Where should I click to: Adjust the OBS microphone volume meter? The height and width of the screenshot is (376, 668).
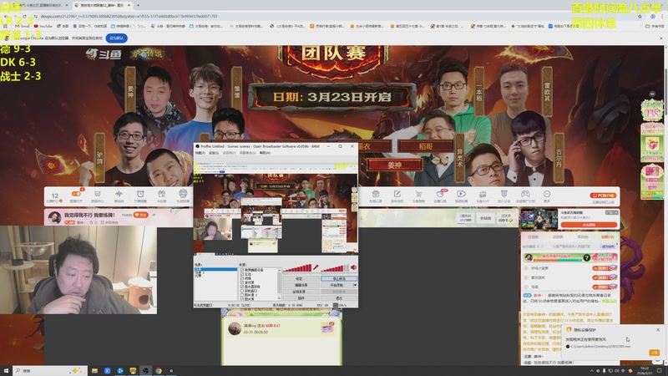coord(297,267)
